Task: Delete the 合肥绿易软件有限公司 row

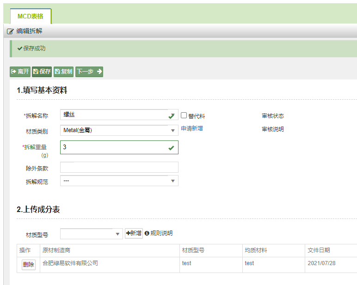Action: coord(28,265)
